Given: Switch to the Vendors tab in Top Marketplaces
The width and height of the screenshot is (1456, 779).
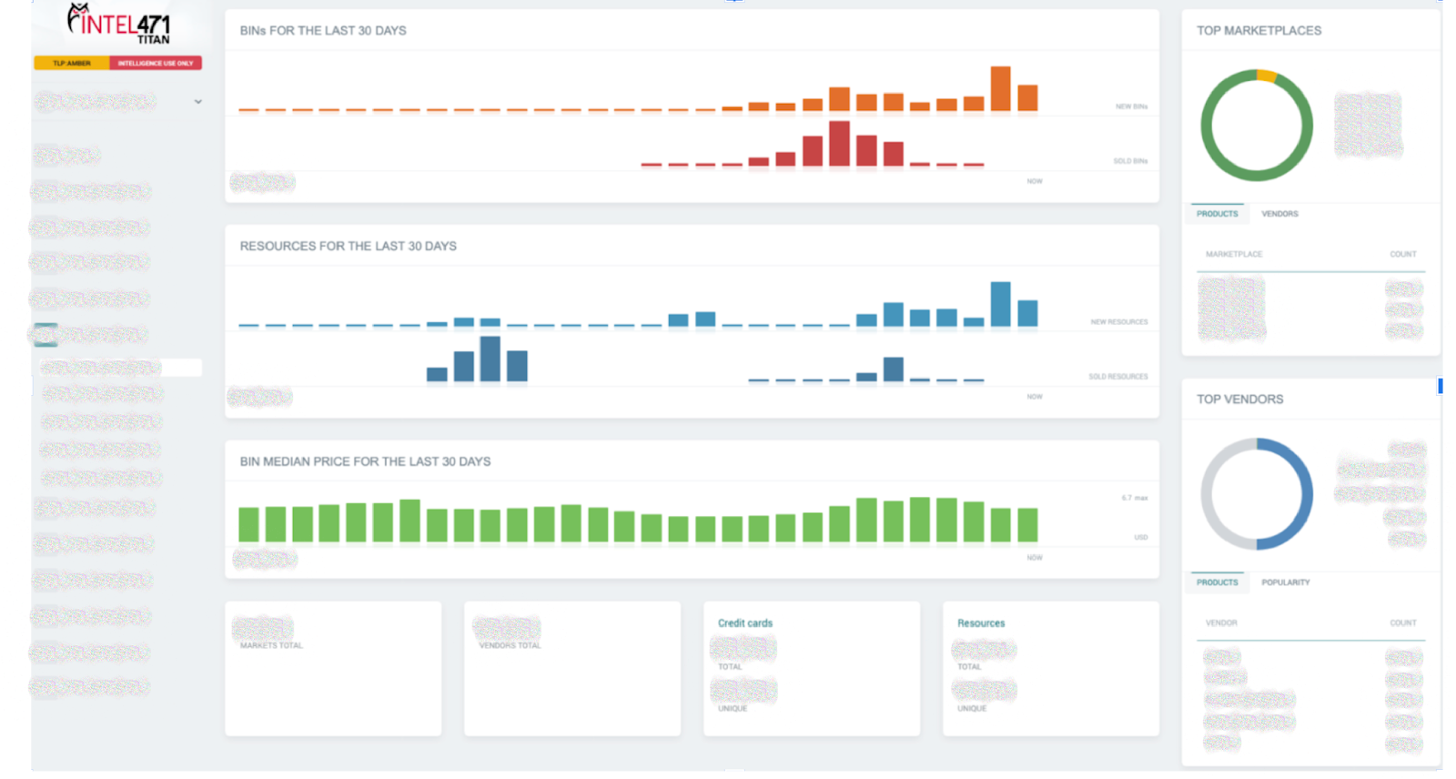Looking at the screenshot, I should tap(1279, 214).
